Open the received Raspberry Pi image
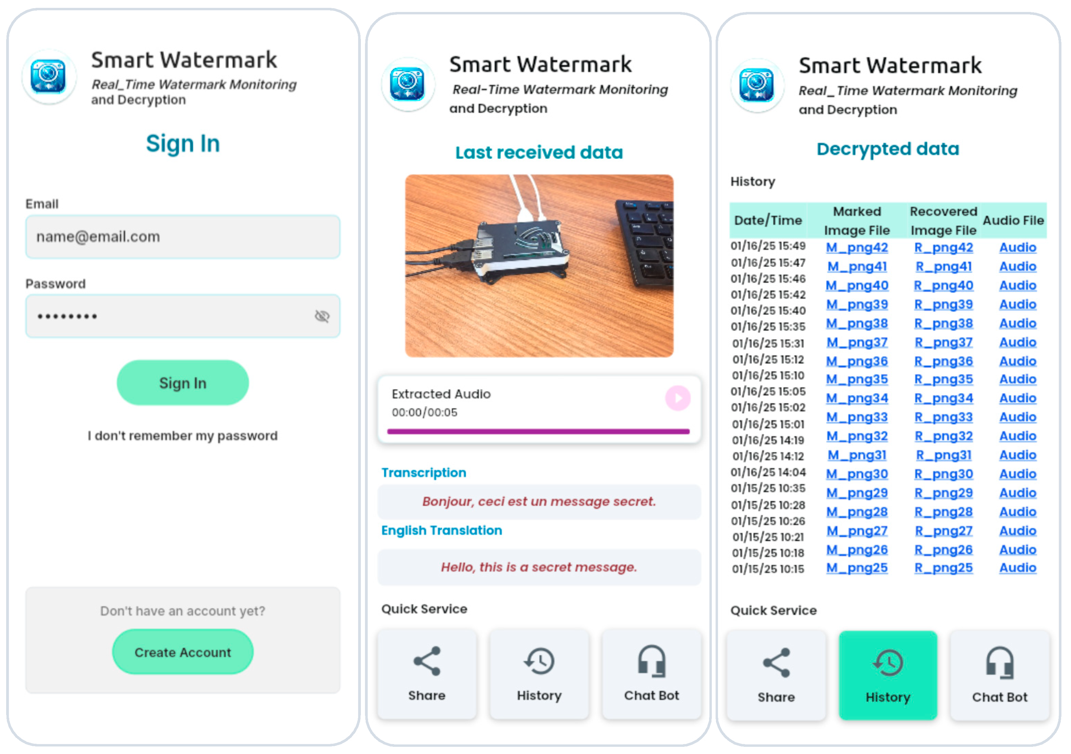The width and height of the screenshot is (1071, 754). coord(539,266)
